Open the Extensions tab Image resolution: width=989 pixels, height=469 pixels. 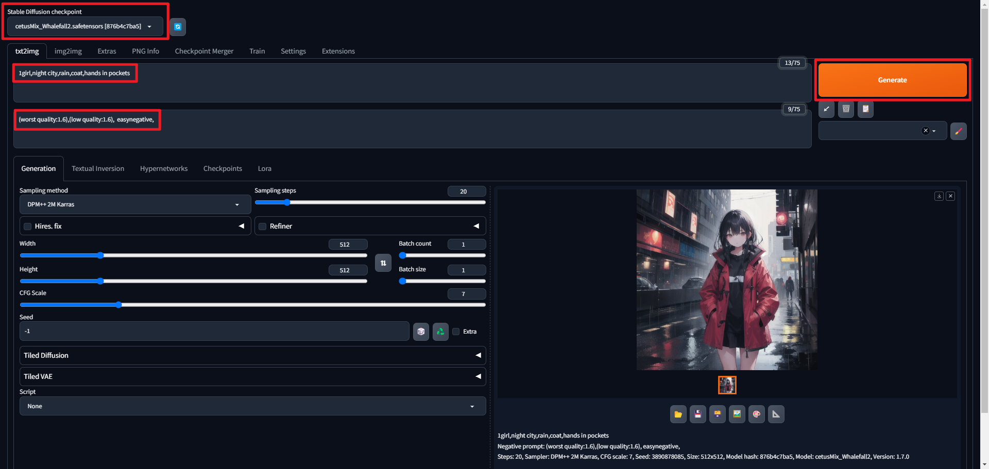(338, 51)
